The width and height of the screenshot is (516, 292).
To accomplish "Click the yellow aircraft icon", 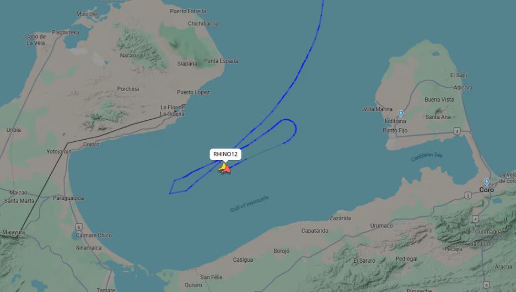I will tap(223, 167).
